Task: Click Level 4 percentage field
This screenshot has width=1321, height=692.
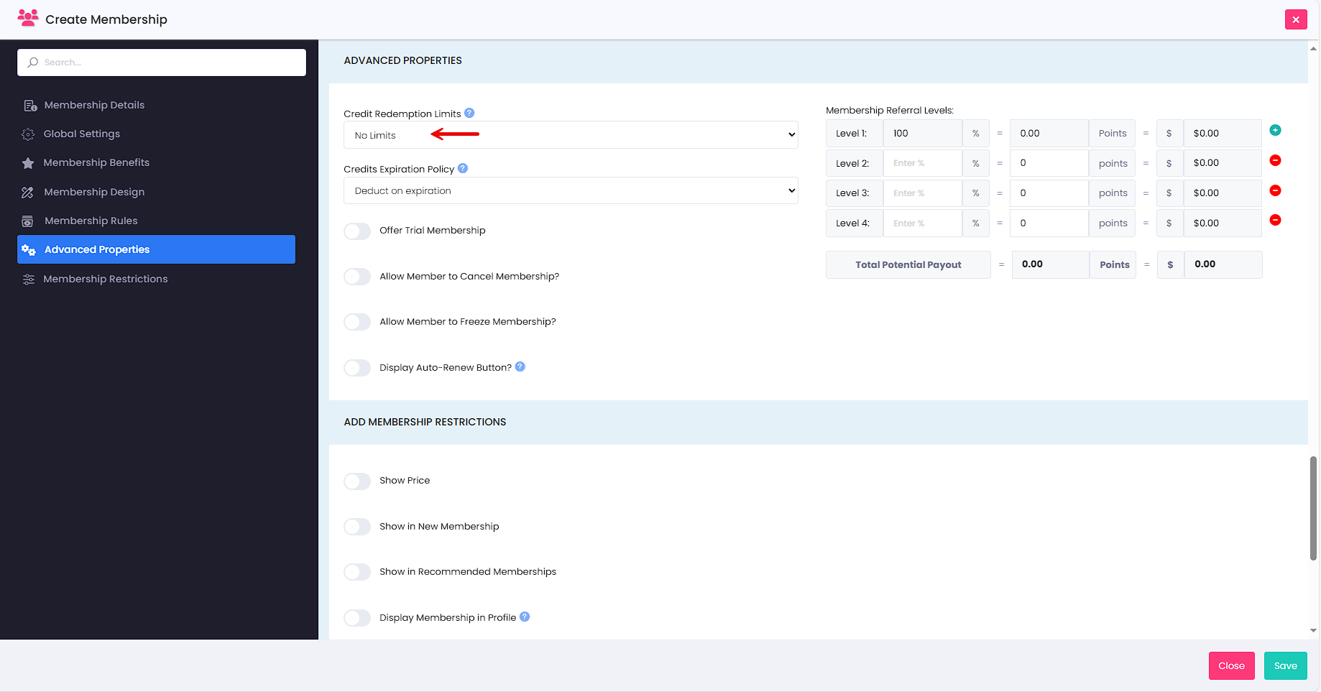Action: [923, 223]
